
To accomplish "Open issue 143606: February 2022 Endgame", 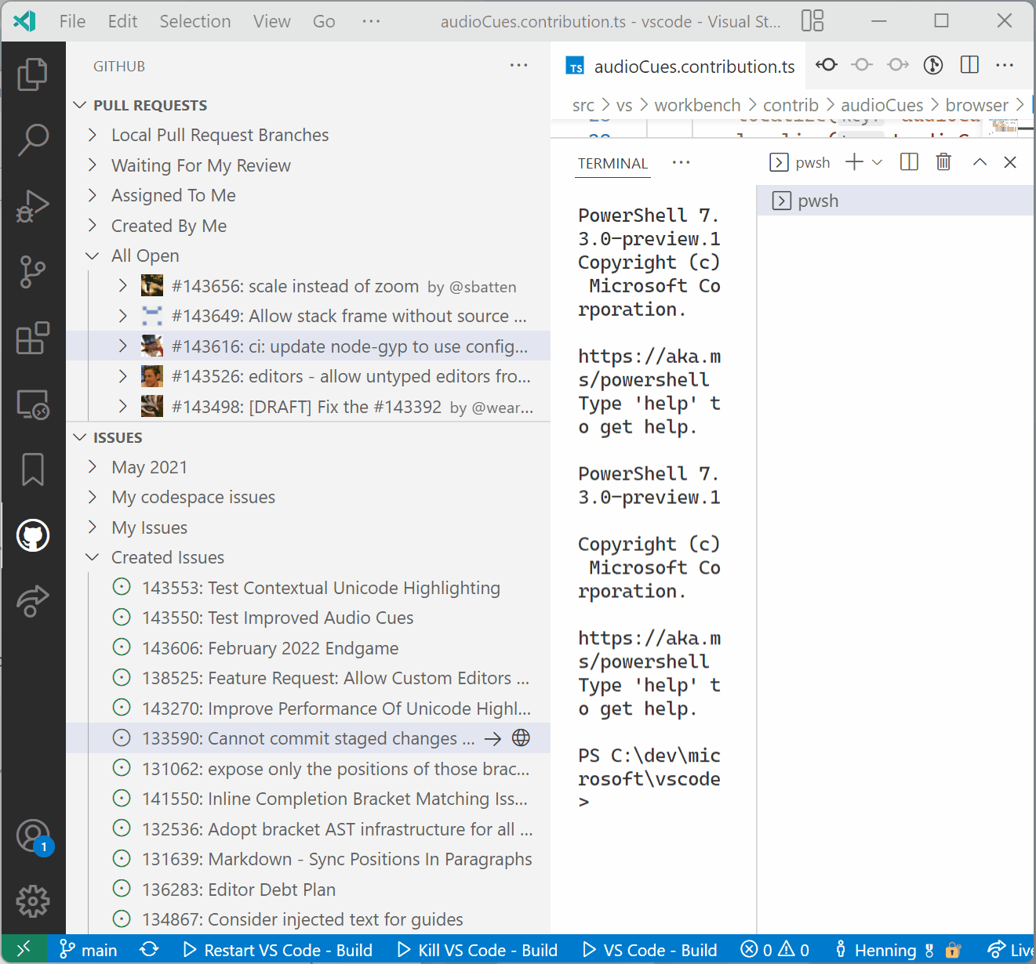I will (x=307, y=648).
